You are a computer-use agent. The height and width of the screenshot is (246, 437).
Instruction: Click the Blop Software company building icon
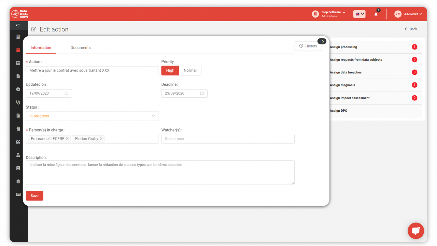tap(315, 14)
